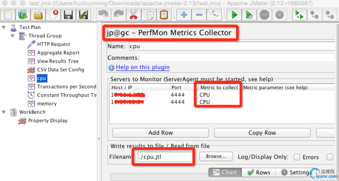Click the Metric to collect column header

219,88
